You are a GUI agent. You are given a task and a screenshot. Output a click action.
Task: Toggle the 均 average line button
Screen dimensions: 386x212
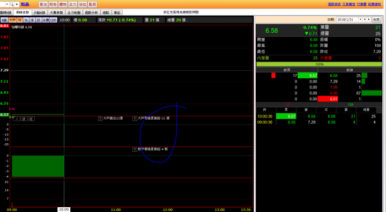[x=20, y=20]
